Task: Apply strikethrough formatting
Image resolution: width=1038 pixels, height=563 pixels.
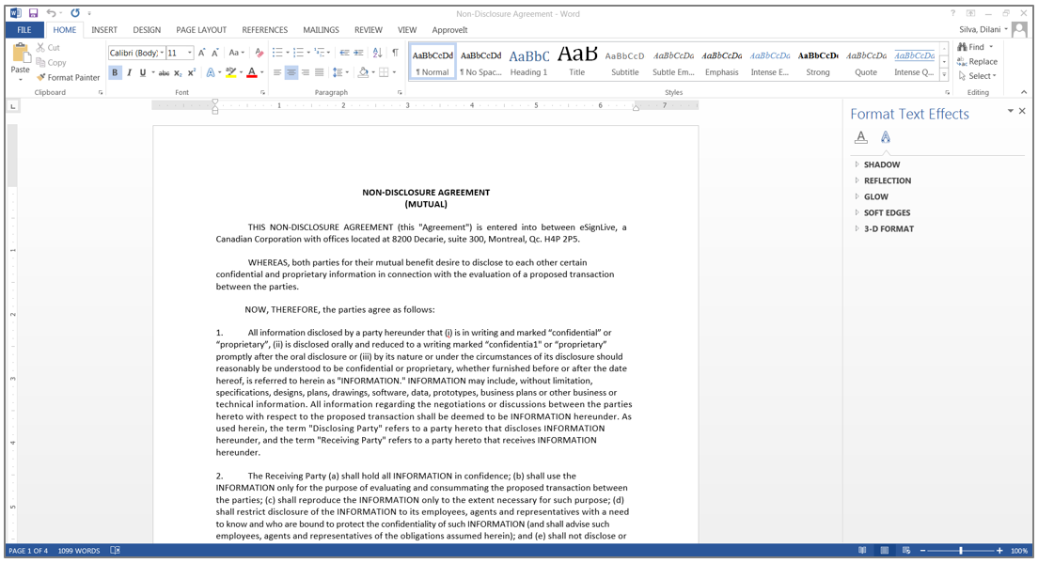Action: tap(164, 72)
